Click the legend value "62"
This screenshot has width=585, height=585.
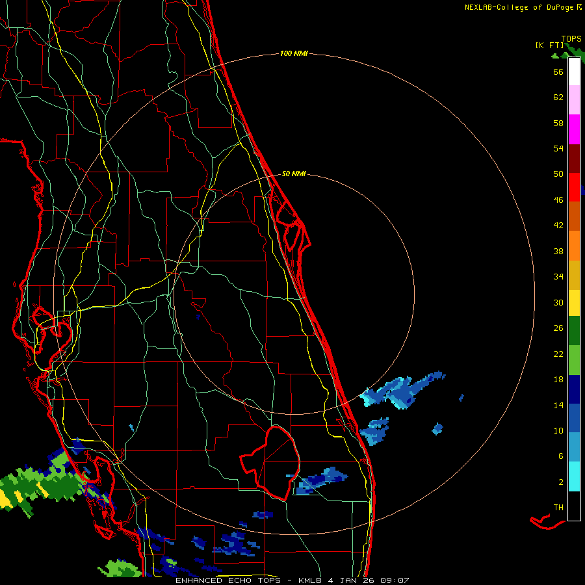pyautogui.click(x=558, y=97)
